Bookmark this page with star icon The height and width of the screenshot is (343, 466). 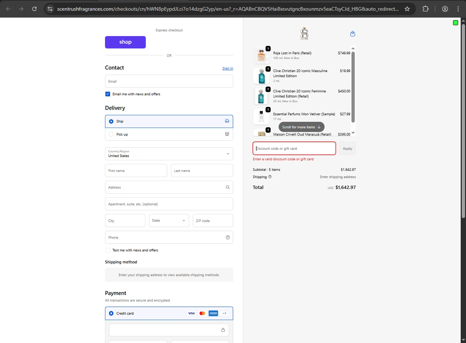pyautogui.click(x=407, y=9)
